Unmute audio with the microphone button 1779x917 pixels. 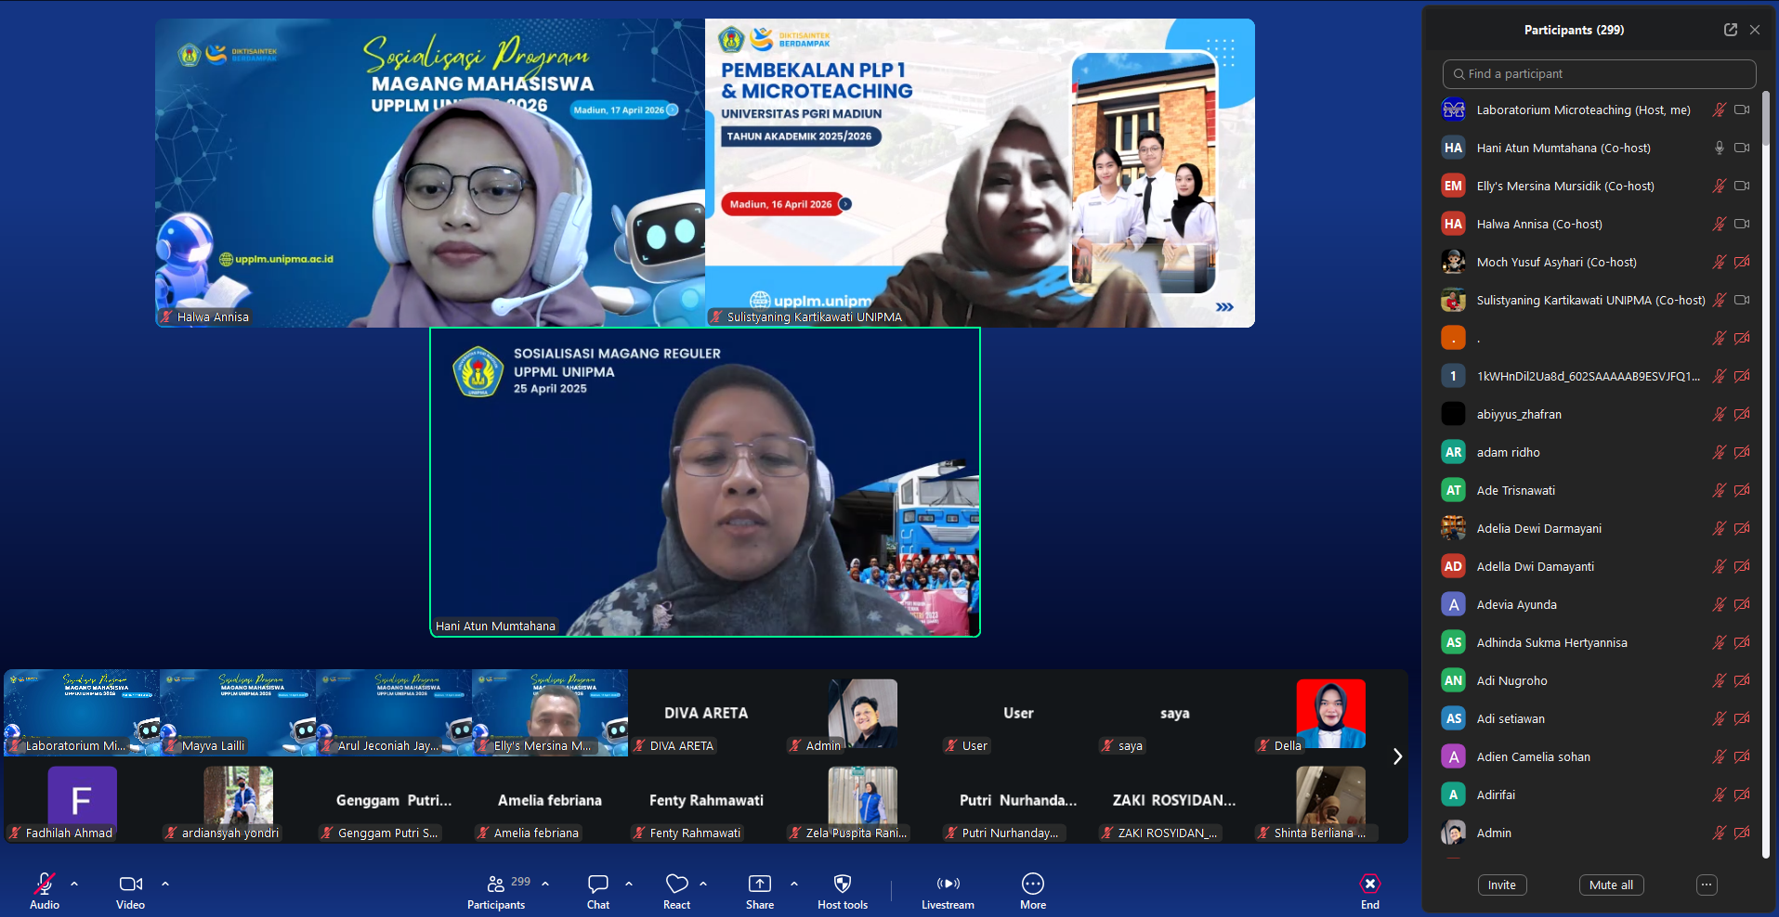point(44,884)
